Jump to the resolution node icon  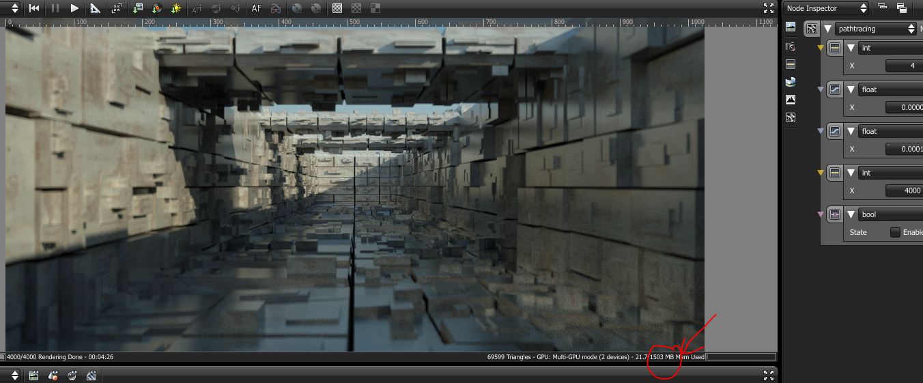[x=791, y=64]
